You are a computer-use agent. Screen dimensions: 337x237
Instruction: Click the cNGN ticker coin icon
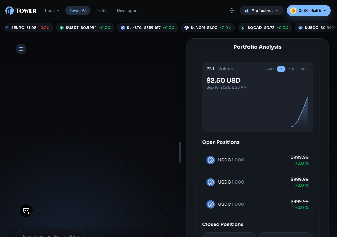point(186,28)
